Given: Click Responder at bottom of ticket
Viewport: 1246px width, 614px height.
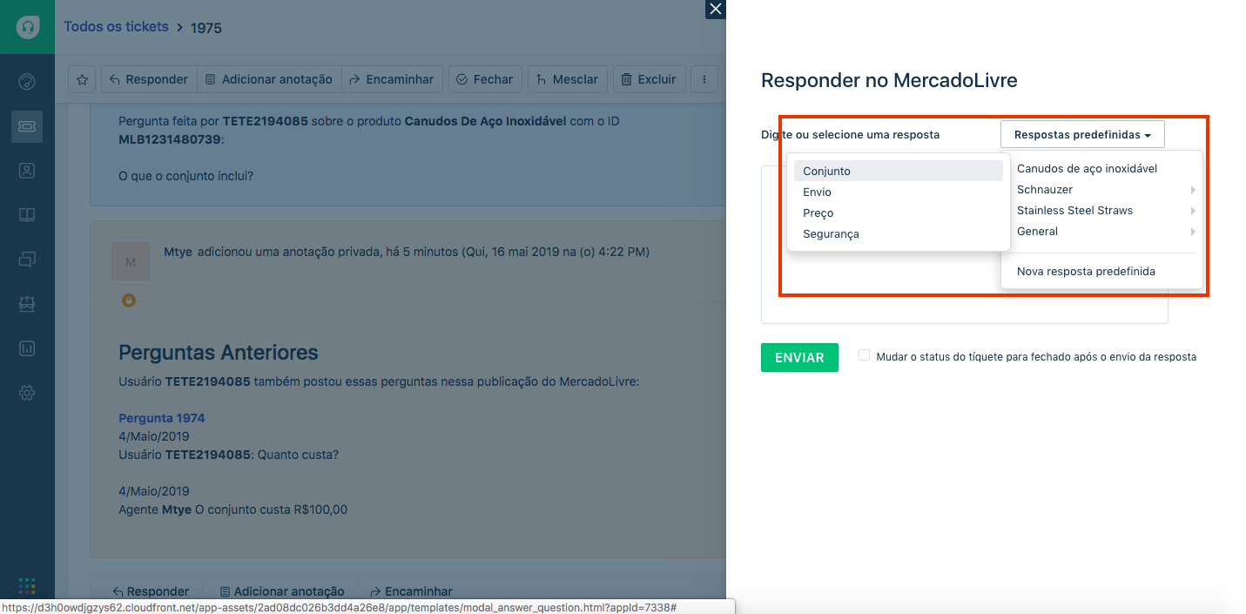Looking at the screenshot, I should click(151, 591).
